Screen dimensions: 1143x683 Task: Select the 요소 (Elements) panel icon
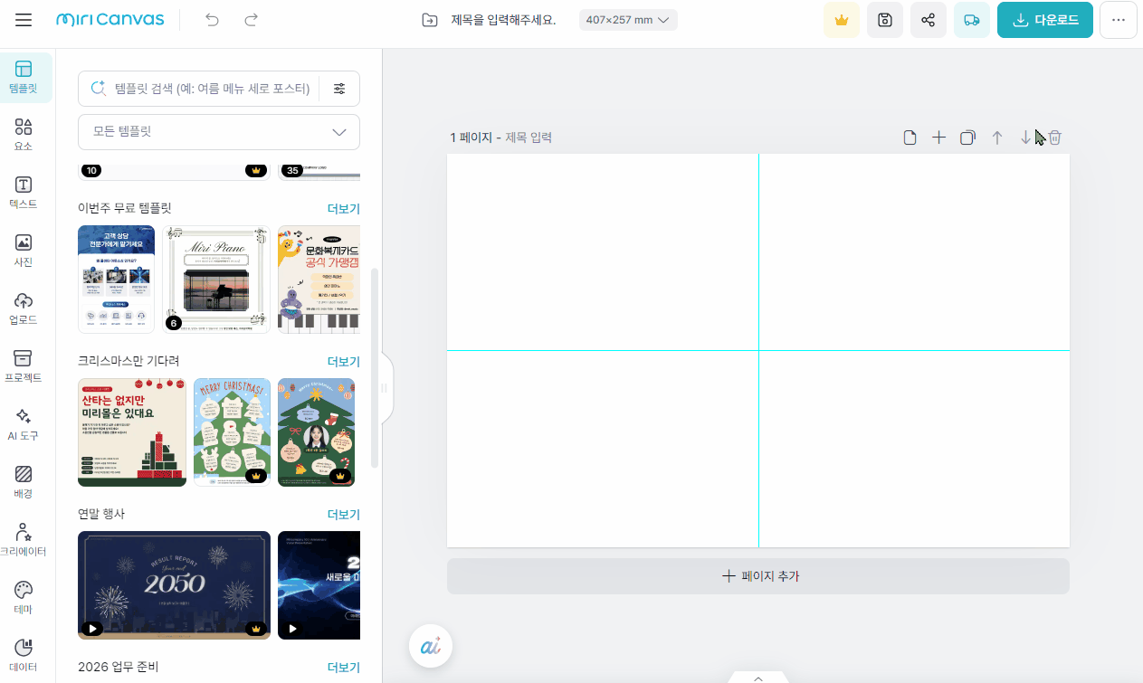click(x=24, y=134)
